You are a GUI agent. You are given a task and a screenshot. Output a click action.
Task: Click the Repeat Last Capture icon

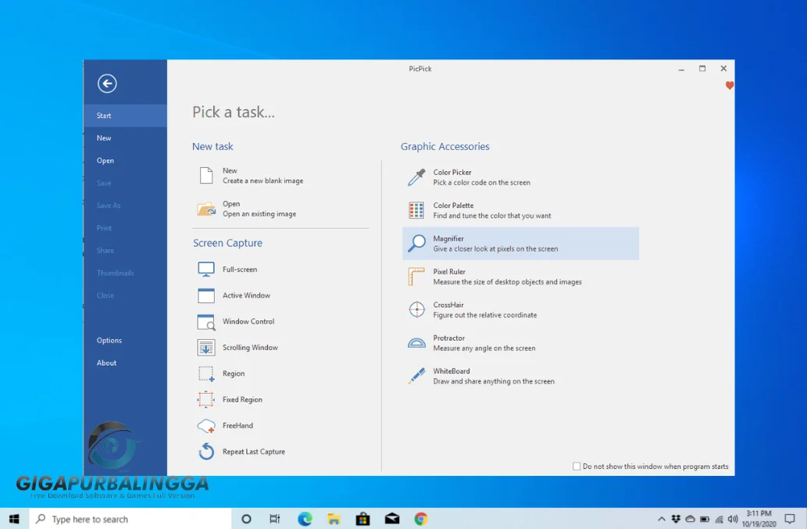[206, 452]
